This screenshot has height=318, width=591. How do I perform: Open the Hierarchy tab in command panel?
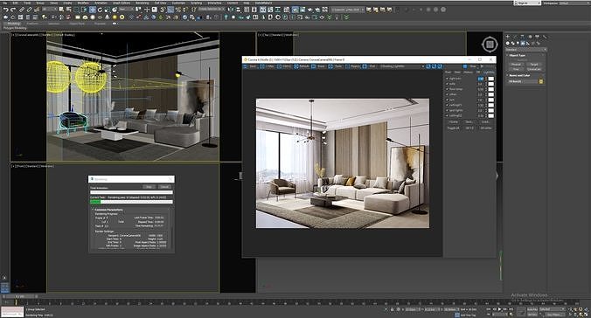[x=523, y=37]
